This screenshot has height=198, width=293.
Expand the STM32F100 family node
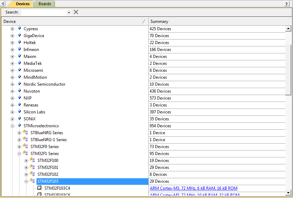pyautogui.click(x=26, y=161)
